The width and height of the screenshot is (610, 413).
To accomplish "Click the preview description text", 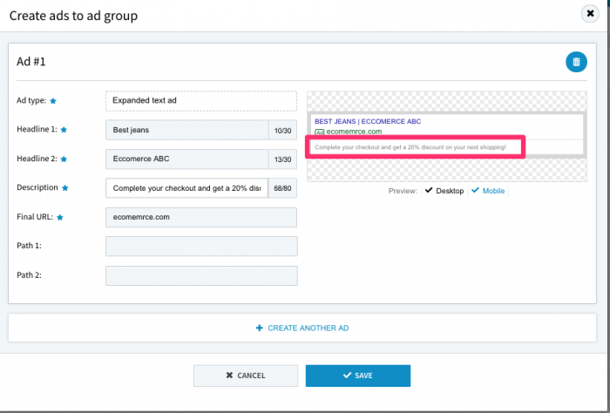I will click(x=410, y=146).
